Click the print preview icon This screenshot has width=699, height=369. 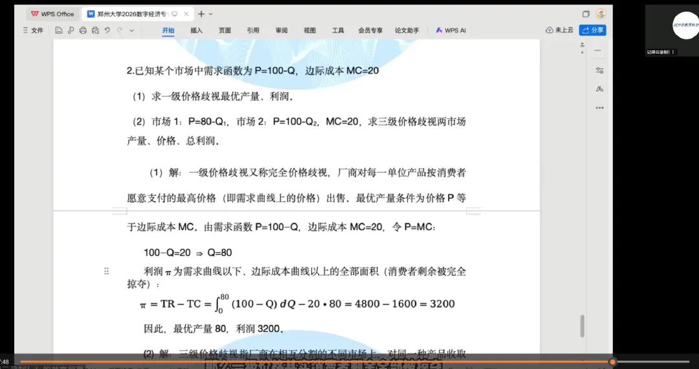pyautogui.click(x=95, y=30)
